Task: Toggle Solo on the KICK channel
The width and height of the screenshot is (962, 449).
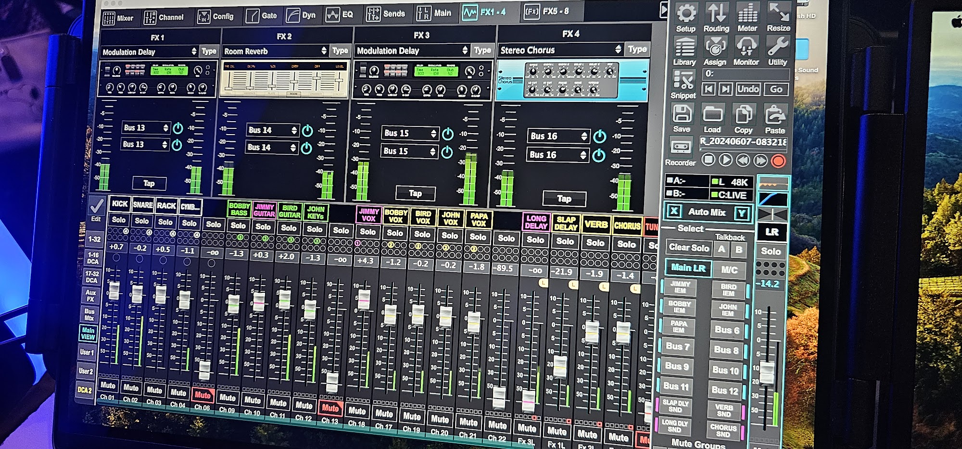Action: click(x=119, y=220)
